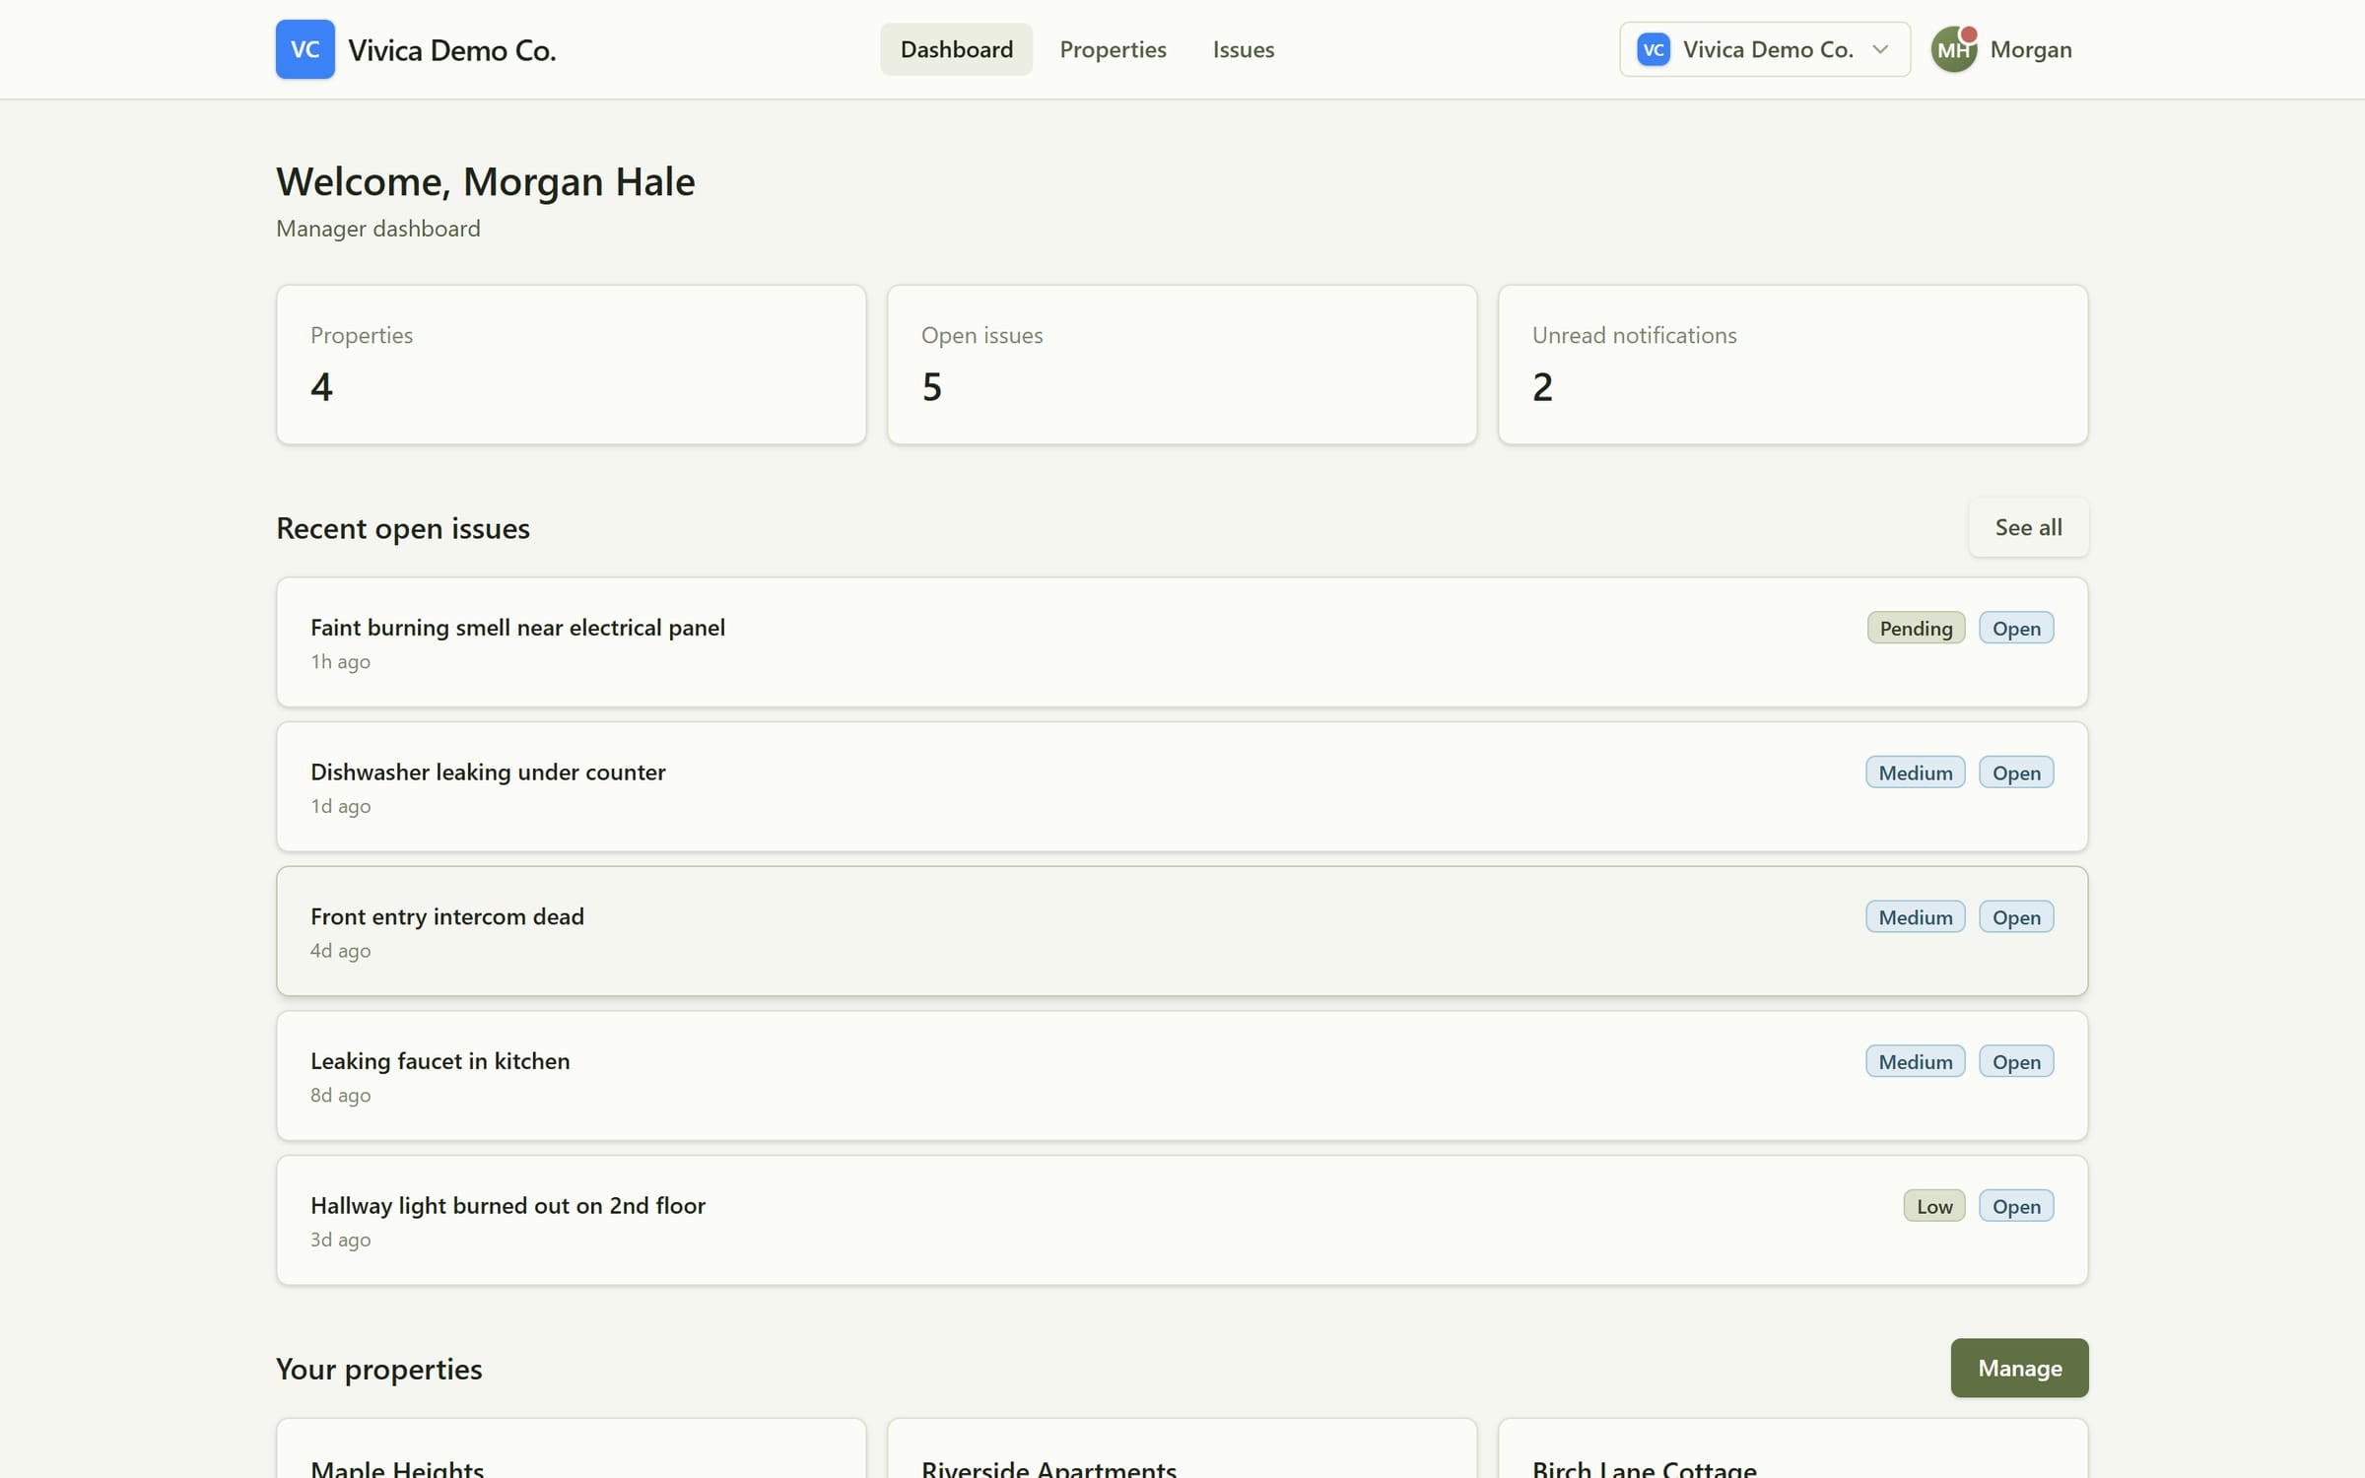Click Open badge on Leaking faucet issue
Image resolution: width=2365 pixels, height=1478 pixels.
coord(2016,1062)
